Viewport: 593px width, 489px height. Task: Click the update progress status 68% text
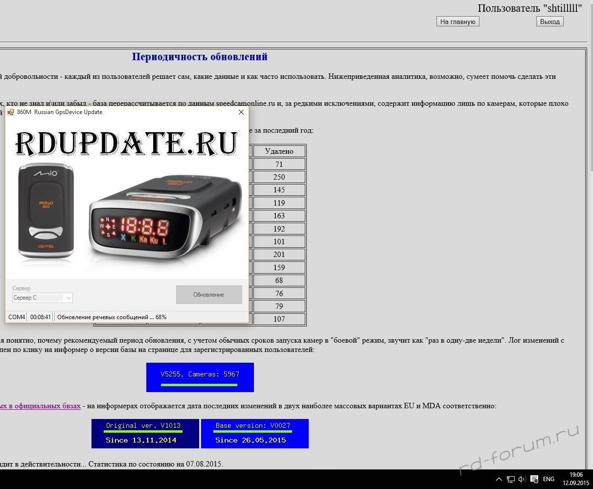112,317
